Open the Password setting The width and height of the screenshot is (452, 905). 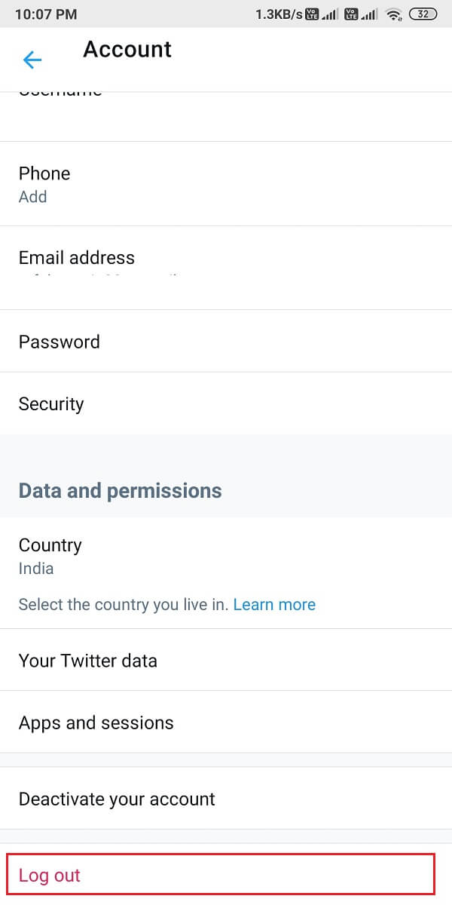[x=60, y=342]
